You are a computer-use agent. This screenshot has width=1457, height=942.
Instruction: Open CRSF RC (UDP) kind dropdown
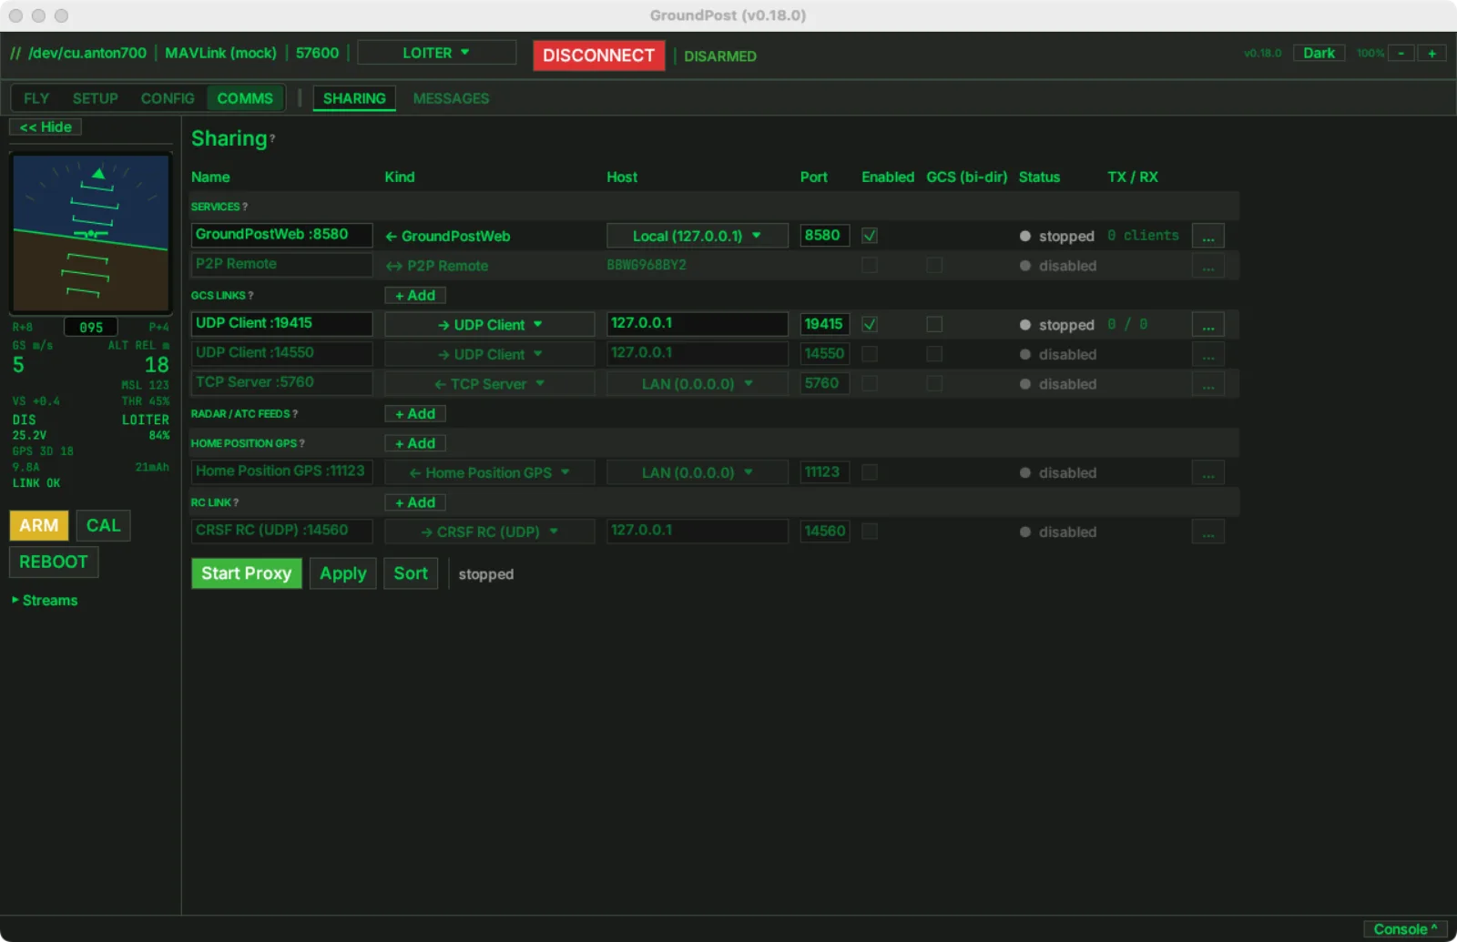(x=489, y=532)
